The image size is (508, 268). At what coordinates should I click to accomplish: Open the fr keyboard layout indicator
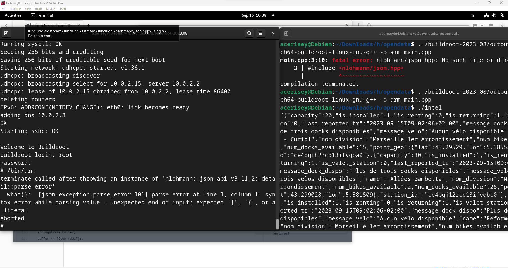pyautogui.click(x=473, y=15)
